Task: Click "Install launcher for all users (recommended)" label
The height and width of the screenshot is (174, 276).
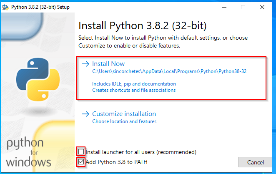Action: click(x=141, y=151)
